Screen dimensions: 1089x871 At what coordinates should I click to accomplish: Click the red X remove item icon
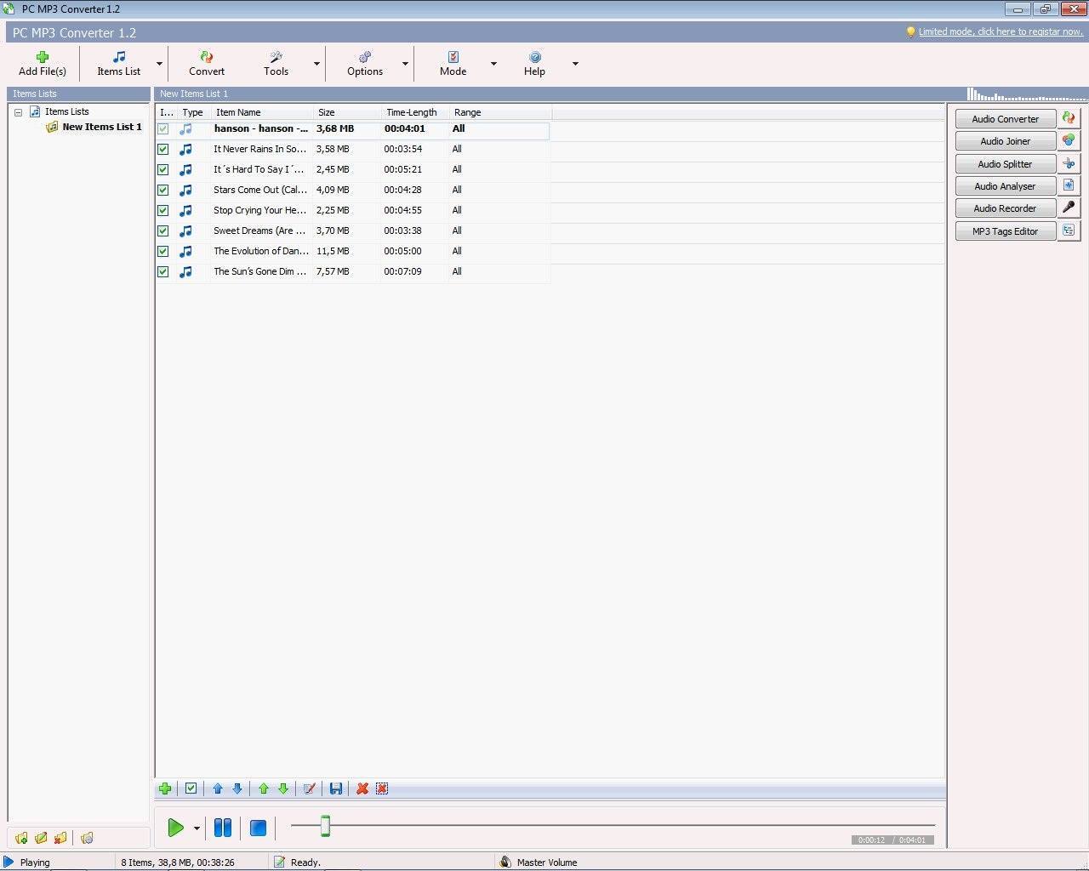pyautogui.click(x=362, y=788)
